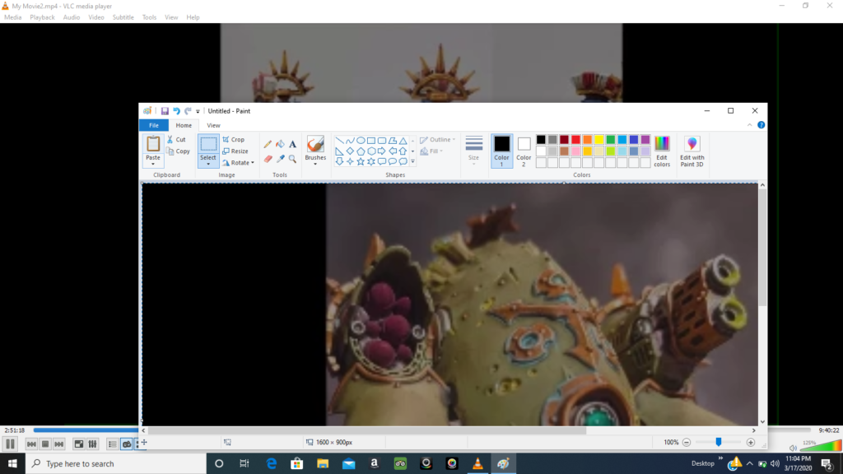Click the Cut button

[176, 140]
